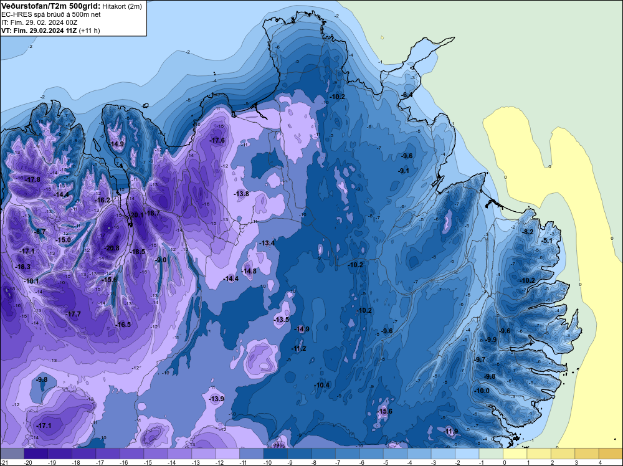This screenshot has width=623, height=466.
Task: Click the valid time line 'VT: Fim. 29.02.2024 11Z'
Action: tap(39, 31)
